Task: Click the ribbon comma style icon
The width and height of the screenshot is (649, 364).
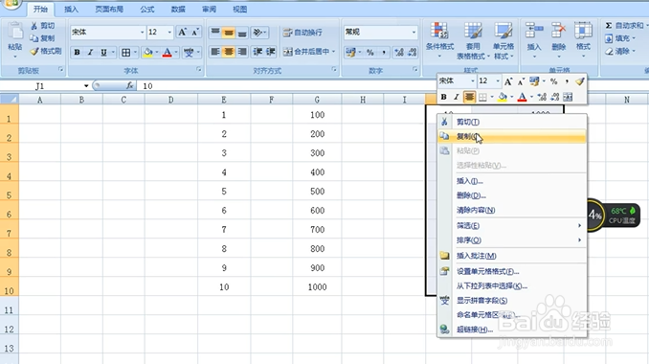Action: 384,52
